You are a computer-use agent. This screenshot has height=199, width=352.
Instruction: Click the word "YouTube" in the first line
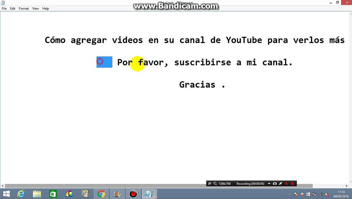pos(244,40)
